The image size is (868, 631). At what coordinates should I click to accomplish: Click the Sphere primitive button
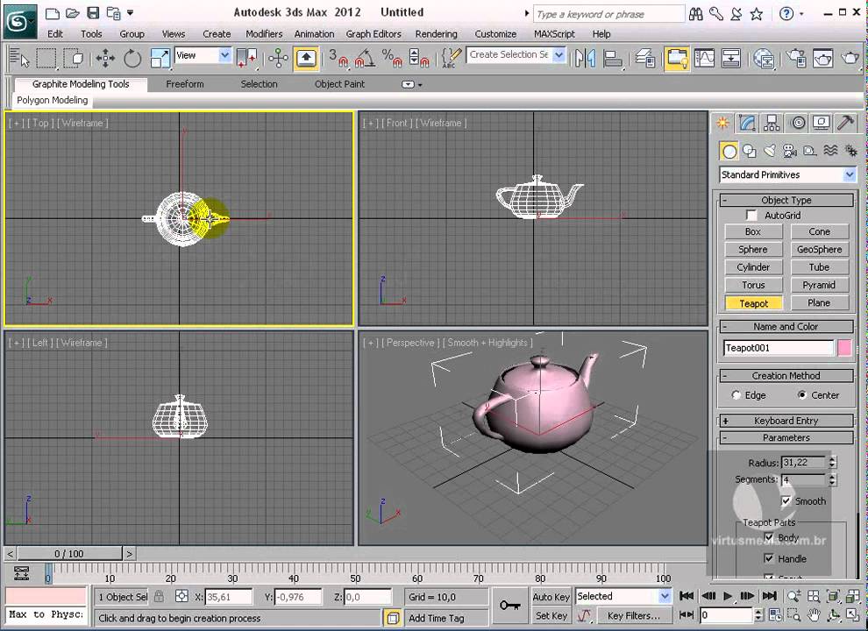coord(752,250)
